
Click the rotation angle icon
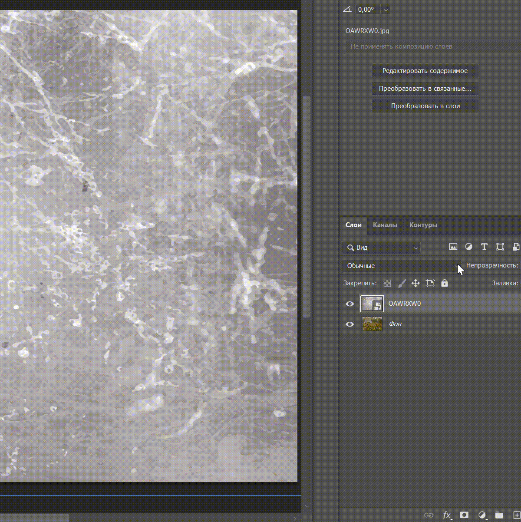[x=347, y=9]
